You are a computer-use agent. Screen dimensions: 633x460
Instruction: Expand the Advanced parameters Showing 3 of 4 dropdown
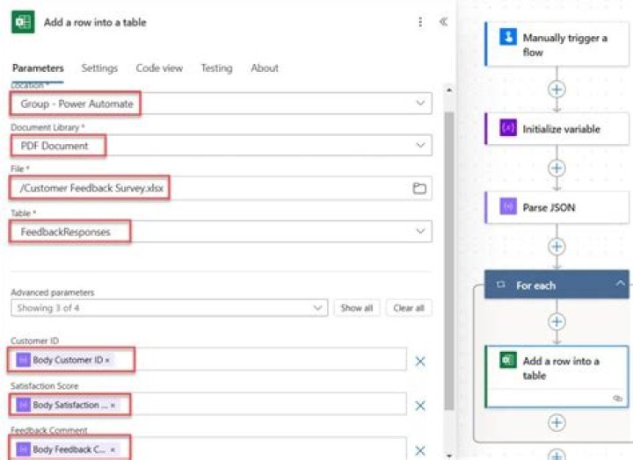169,308
